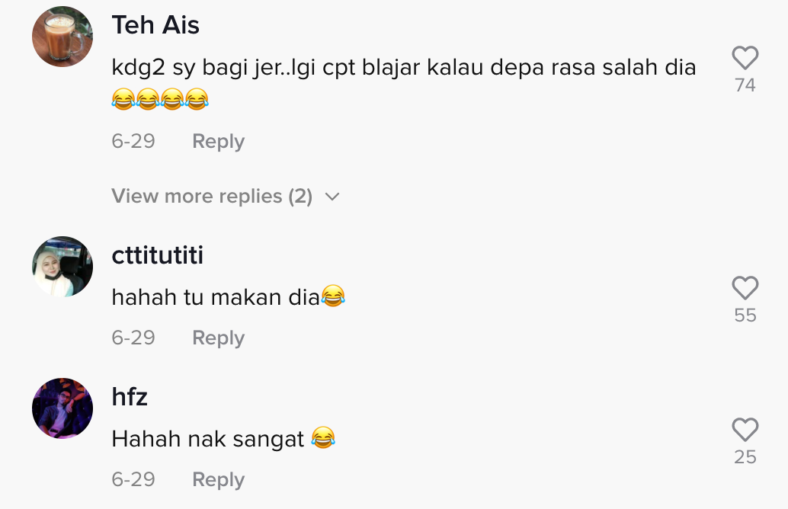Viewport: 788px width, 509px height.
Task: Click the 74 likes count
Action: (745, 85)
